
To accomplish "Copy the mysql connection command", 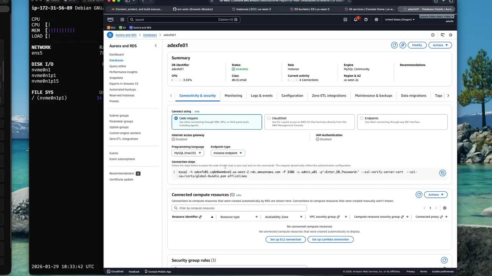I will point(442,173).
